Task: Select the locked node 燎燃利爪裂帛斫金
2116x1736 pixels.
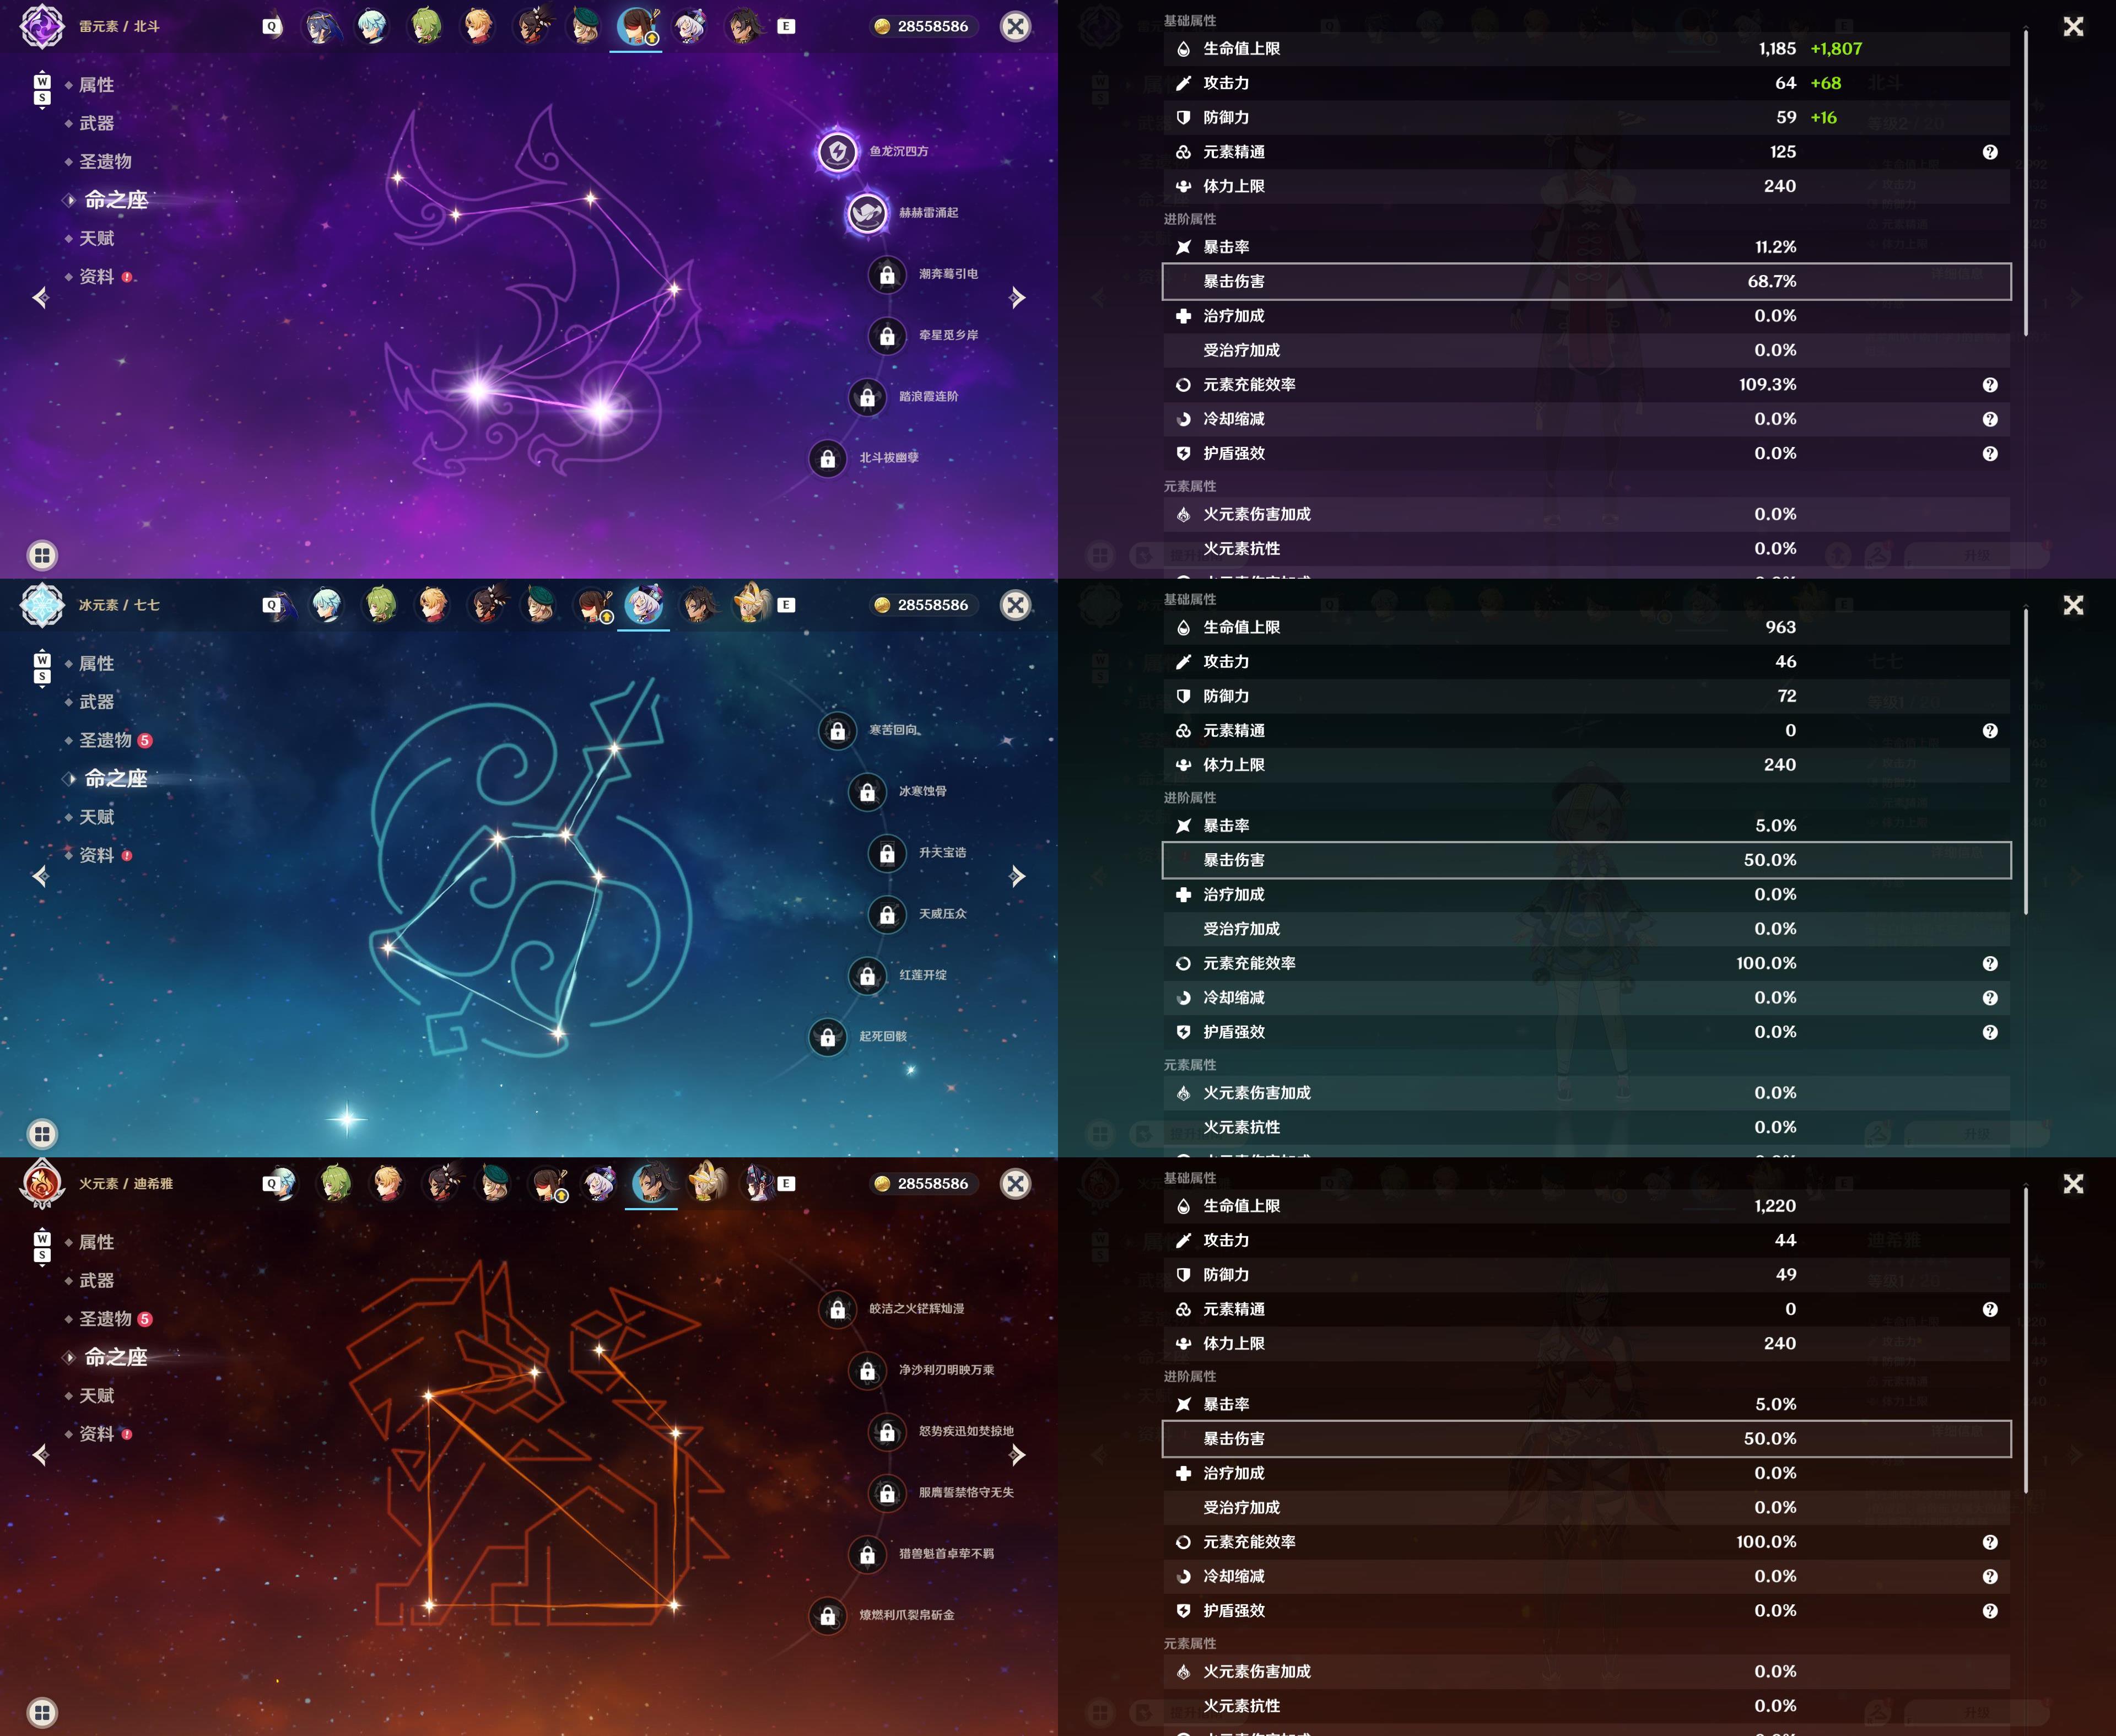Action: (x=828, y=1616)
